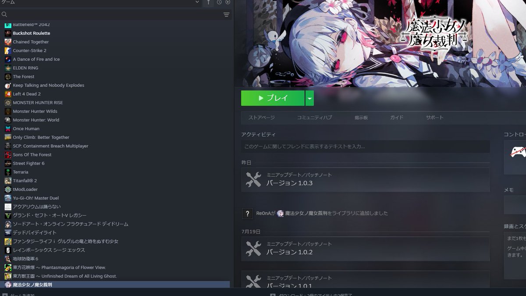Select Monster Hunter: World in the library

[36, 120]
